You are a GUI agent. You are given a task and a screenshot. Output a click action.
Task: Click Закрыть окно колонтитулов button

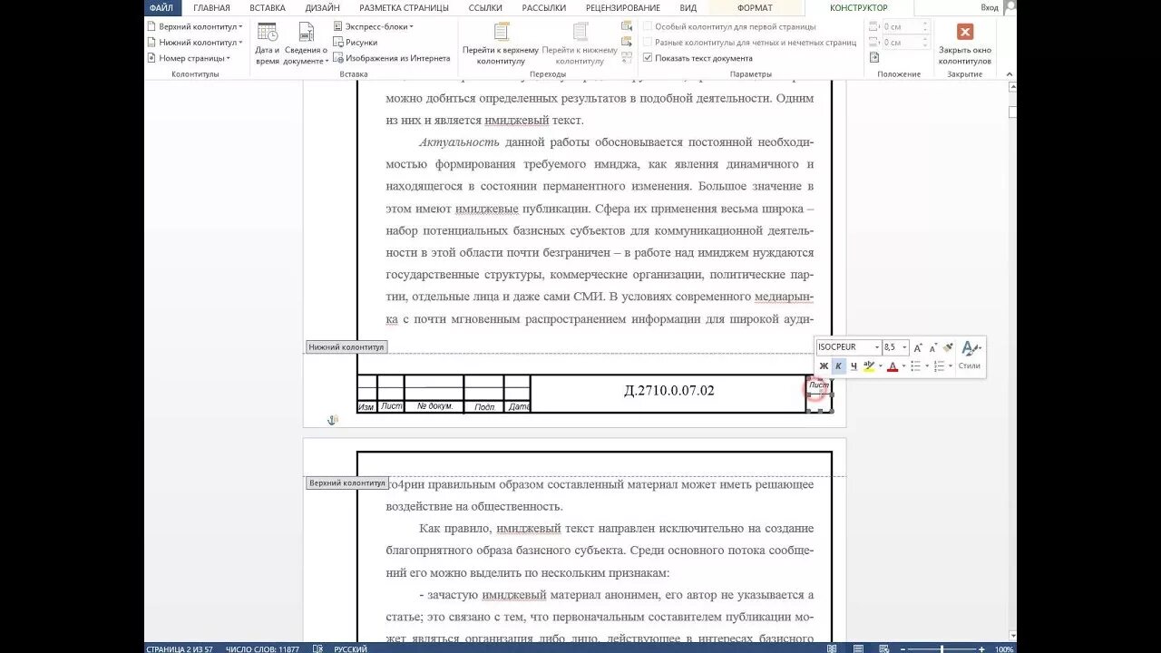(x=965, y=44)
